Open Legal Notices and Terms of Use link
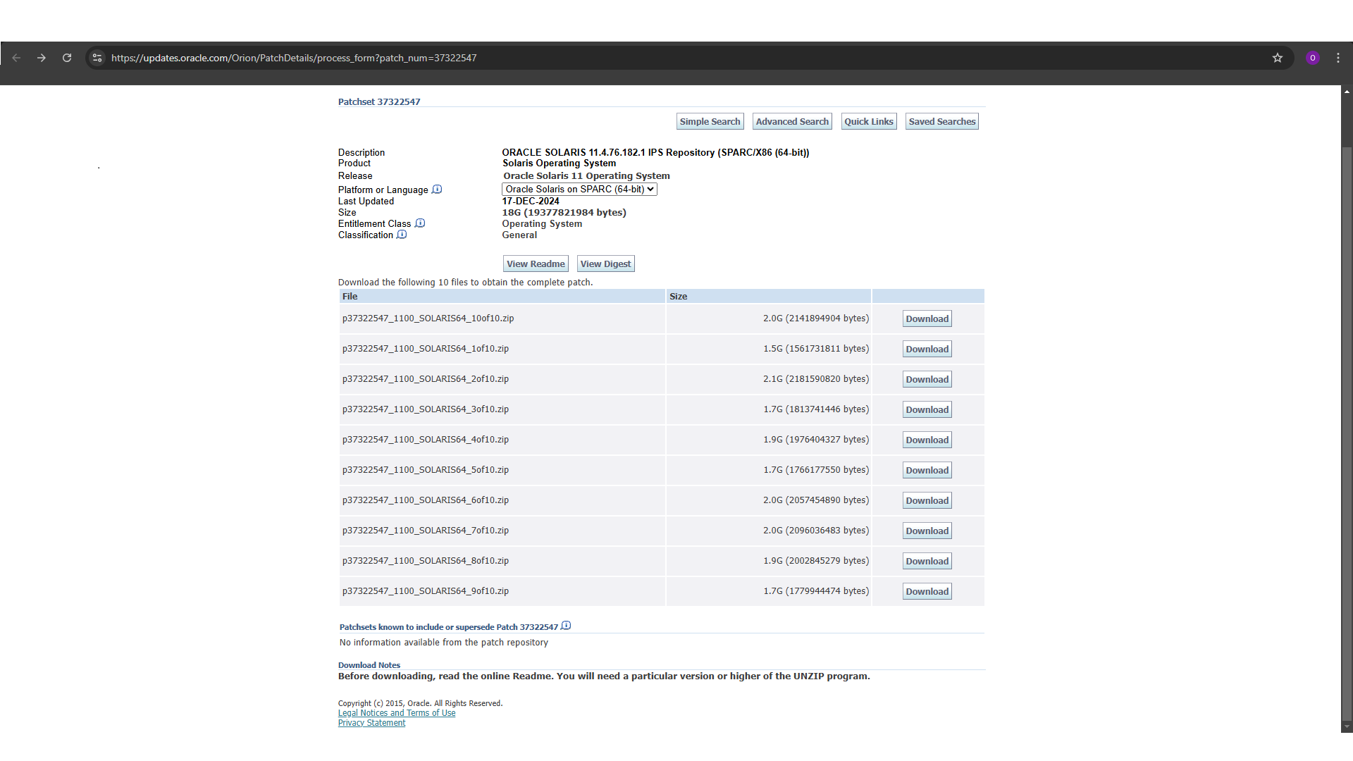Image resolution: width=1353 pixels, height=761 pixels. 397,713
